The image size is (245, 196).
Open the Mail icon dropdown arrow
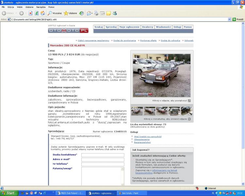(92, 13)
